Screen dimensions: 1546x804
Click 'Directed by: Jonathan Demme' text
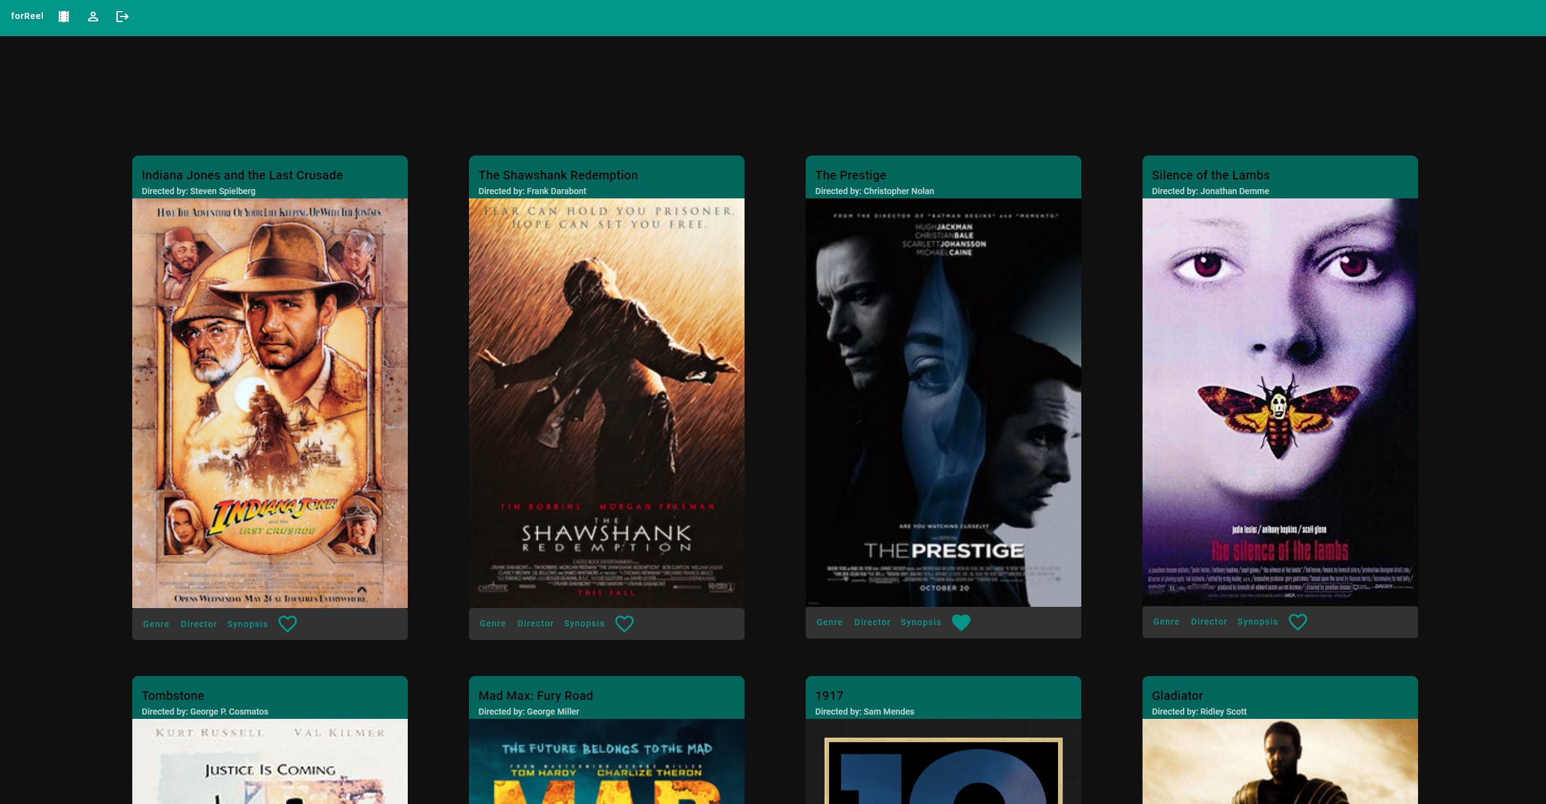(1210, 191)
